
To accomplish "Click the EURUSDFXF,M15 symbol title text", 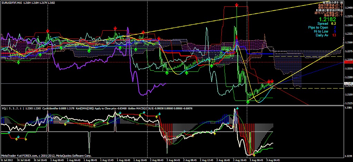I will (13, 2).
